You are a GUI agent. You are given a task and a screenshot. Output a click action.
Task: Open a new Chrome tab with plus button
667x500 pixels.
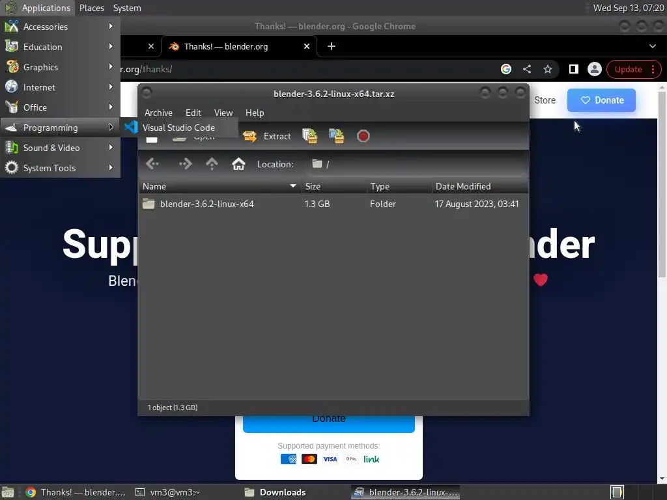point(332,46)
